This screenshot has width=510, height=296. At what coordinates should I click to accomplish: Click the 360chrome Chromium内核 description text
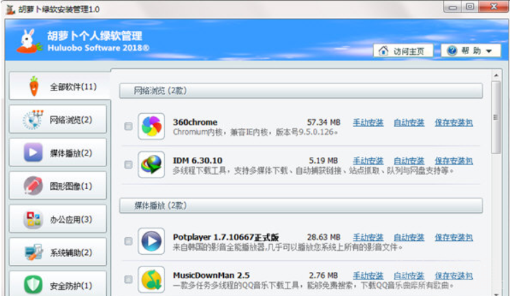point(255,132)
